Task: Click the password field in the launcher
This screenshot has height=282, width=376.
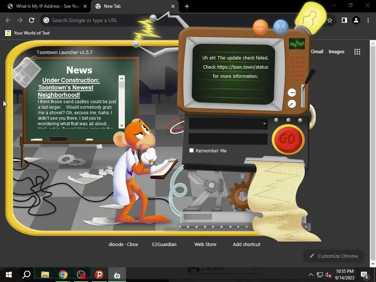Action: pyautogui.click(x=228, y=139)
